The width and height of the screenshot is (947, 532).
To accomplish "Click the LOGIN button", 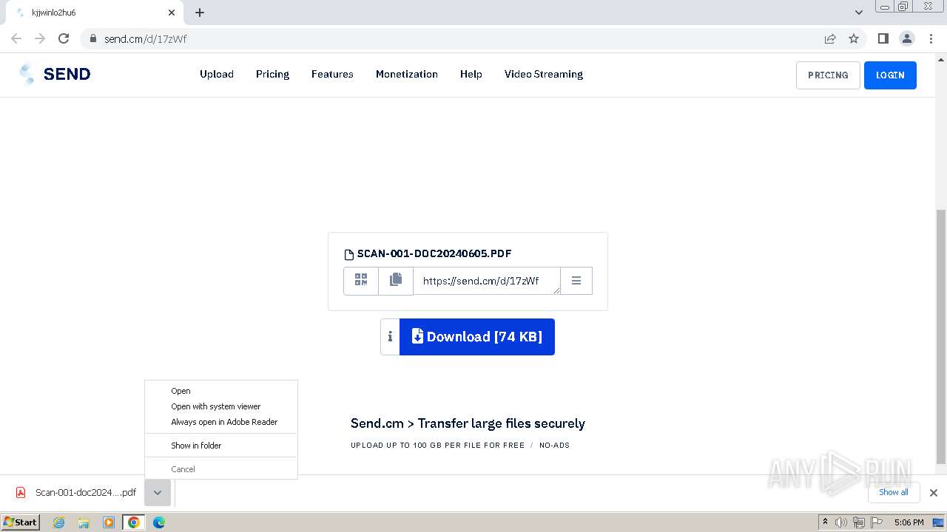I will click(x=890, y=75).
